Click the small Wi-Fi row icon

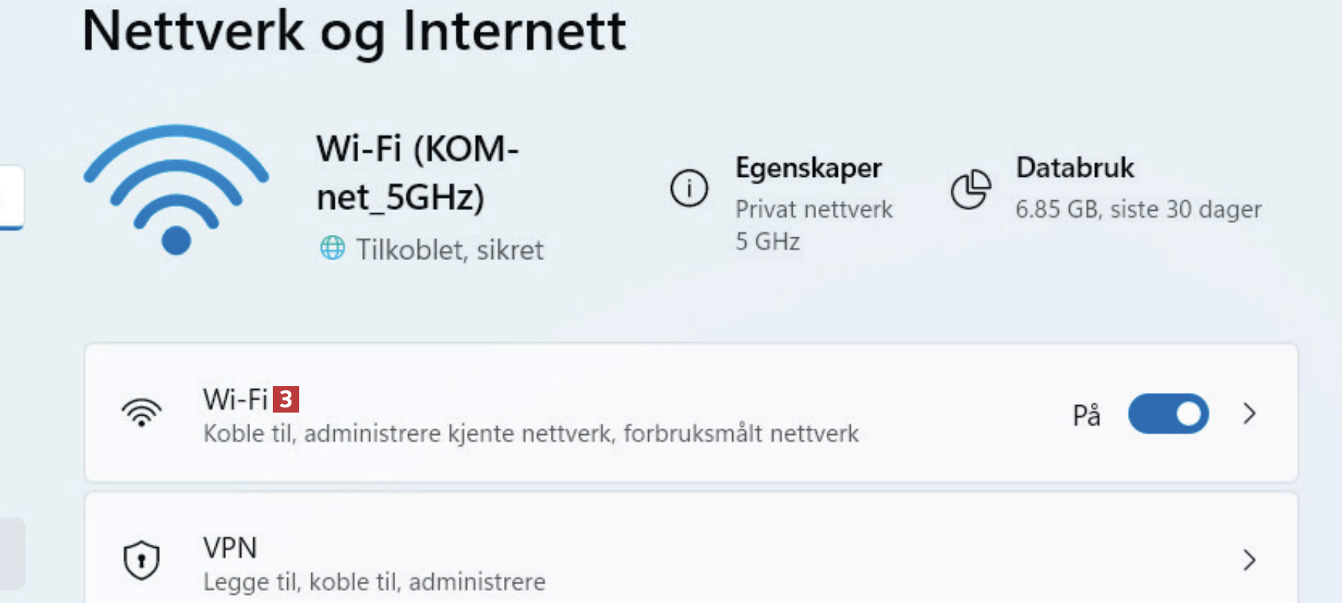coord(141,413)
